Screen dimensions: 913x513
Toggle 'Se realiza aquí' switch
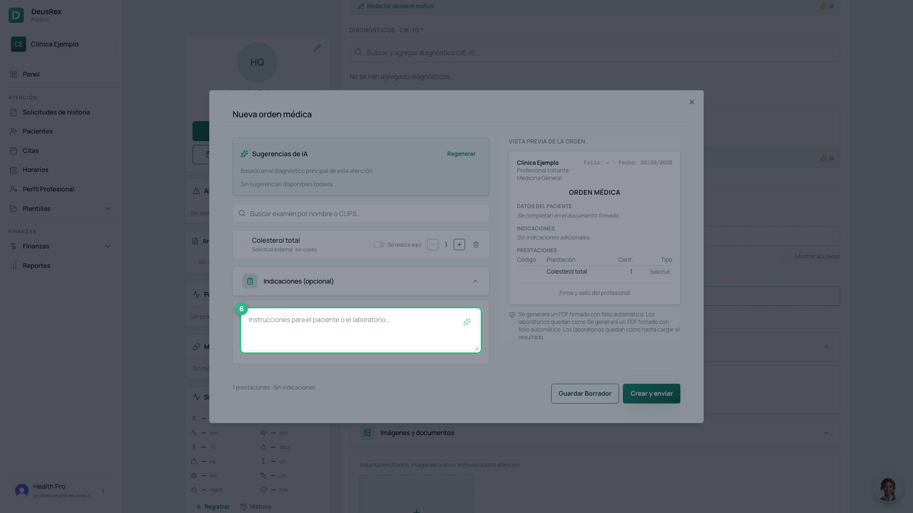point(379,245)
